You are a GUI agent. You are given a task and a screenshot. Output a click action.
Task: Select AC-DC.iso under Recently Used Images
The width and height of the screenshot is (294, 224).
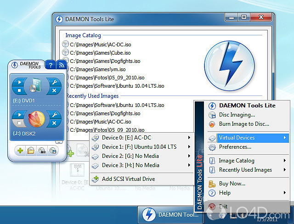pos(100,122)
